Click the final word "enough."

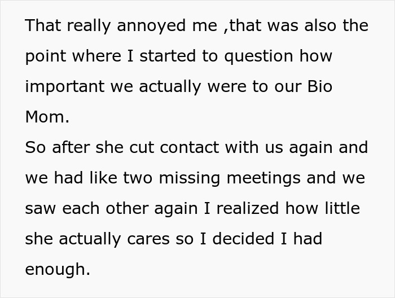(x=58, y=270)
